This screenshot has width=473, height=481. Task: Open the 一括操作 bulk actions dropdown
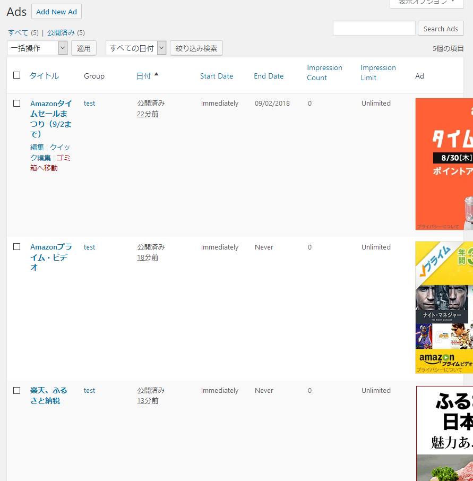click(37, 48)
